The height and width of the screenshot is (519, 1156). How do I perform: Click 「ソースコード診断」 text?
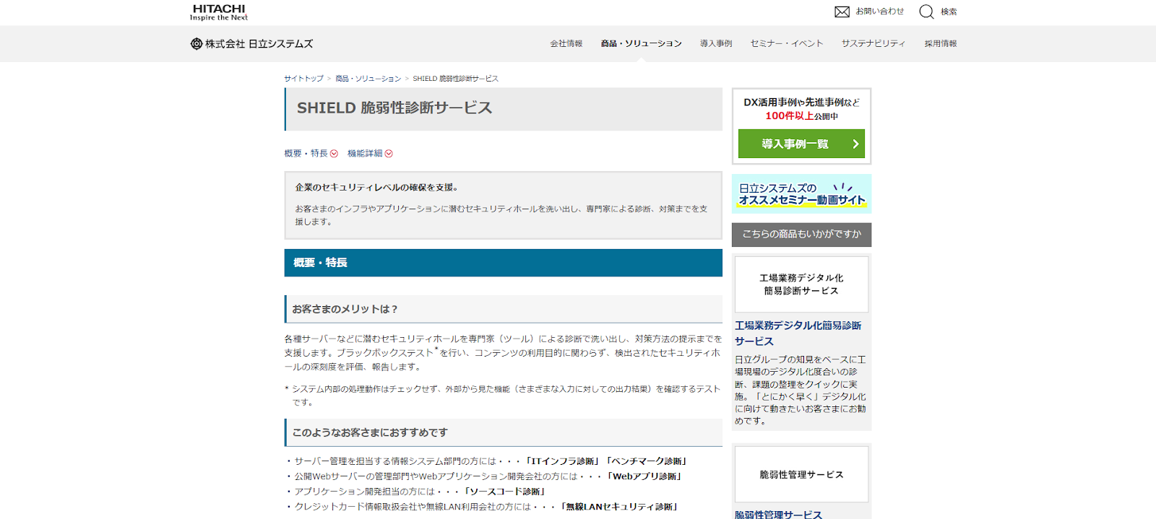(x=504, y=492)
